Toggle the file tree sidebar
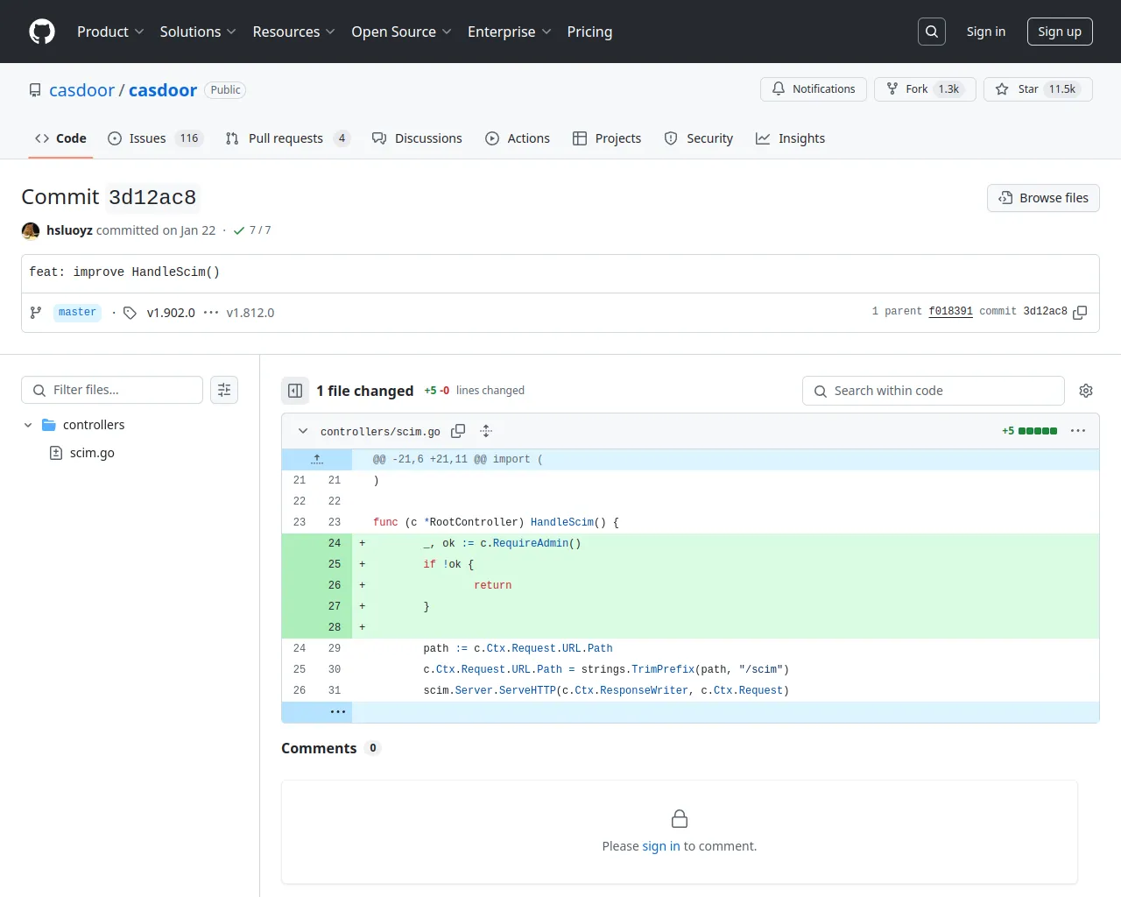The image size is (1121, 897). click(x=295, y=391)
